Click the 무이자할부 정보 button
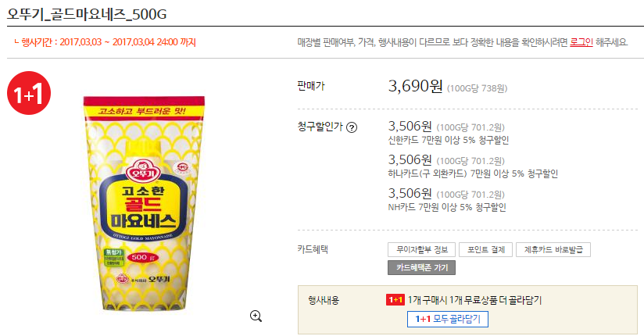 (x=422, y=250)
